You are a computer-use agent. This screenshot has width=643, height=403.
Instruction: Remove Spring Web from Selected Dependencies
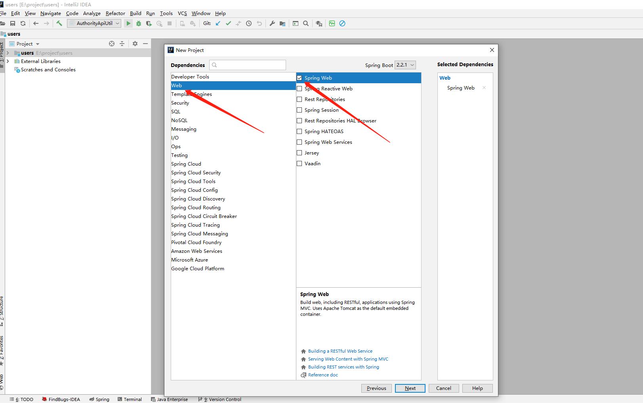click(x=484, y=88)
